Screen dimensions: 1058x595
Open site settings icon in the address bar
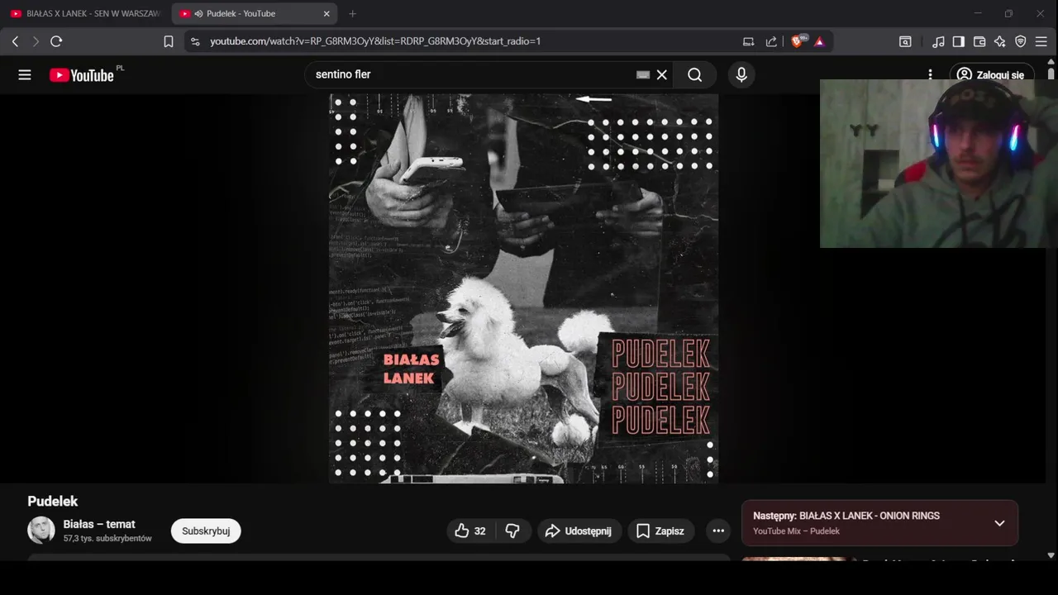(x=194, y=41)
